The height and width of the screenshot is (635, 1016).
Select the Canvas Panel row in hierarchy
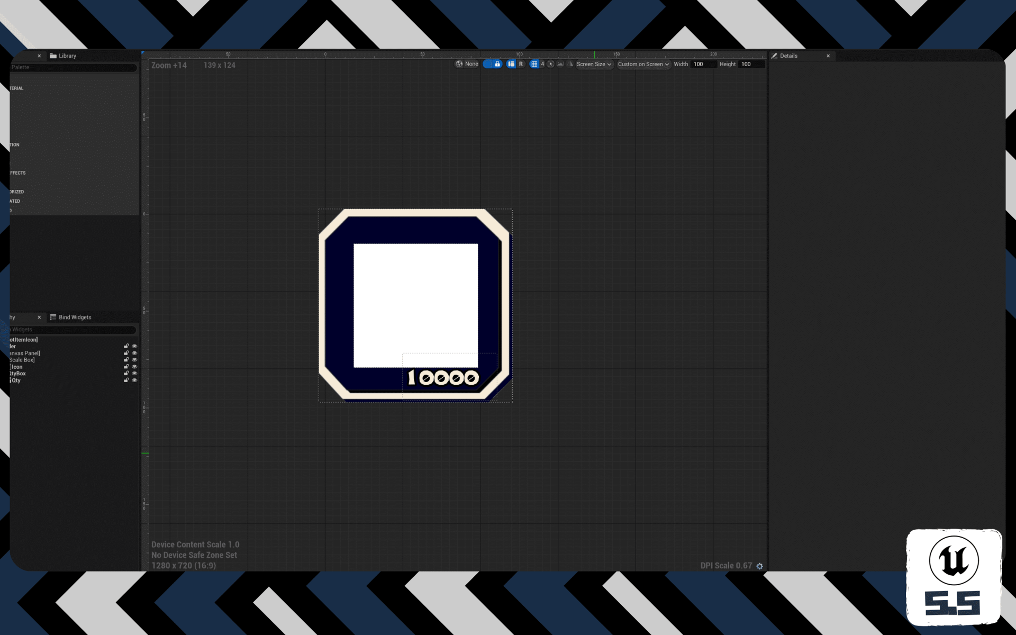point(24,353)
